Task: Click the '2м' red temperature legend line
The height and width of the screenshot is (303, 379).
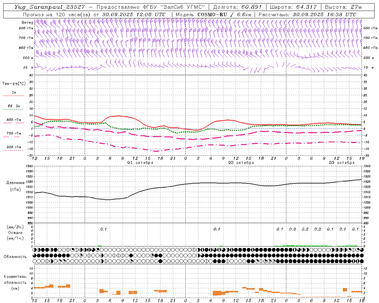Action: click(14, 96)
